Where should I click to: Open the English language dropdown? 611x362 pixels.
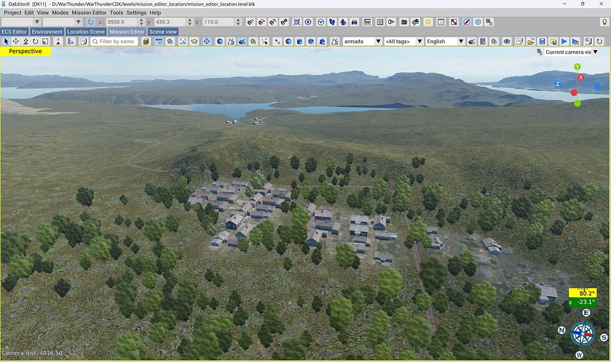point(445,42)
